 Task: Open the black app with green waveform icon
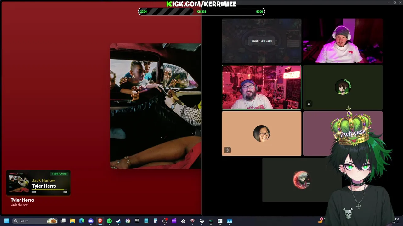click(x=211, y=221)
